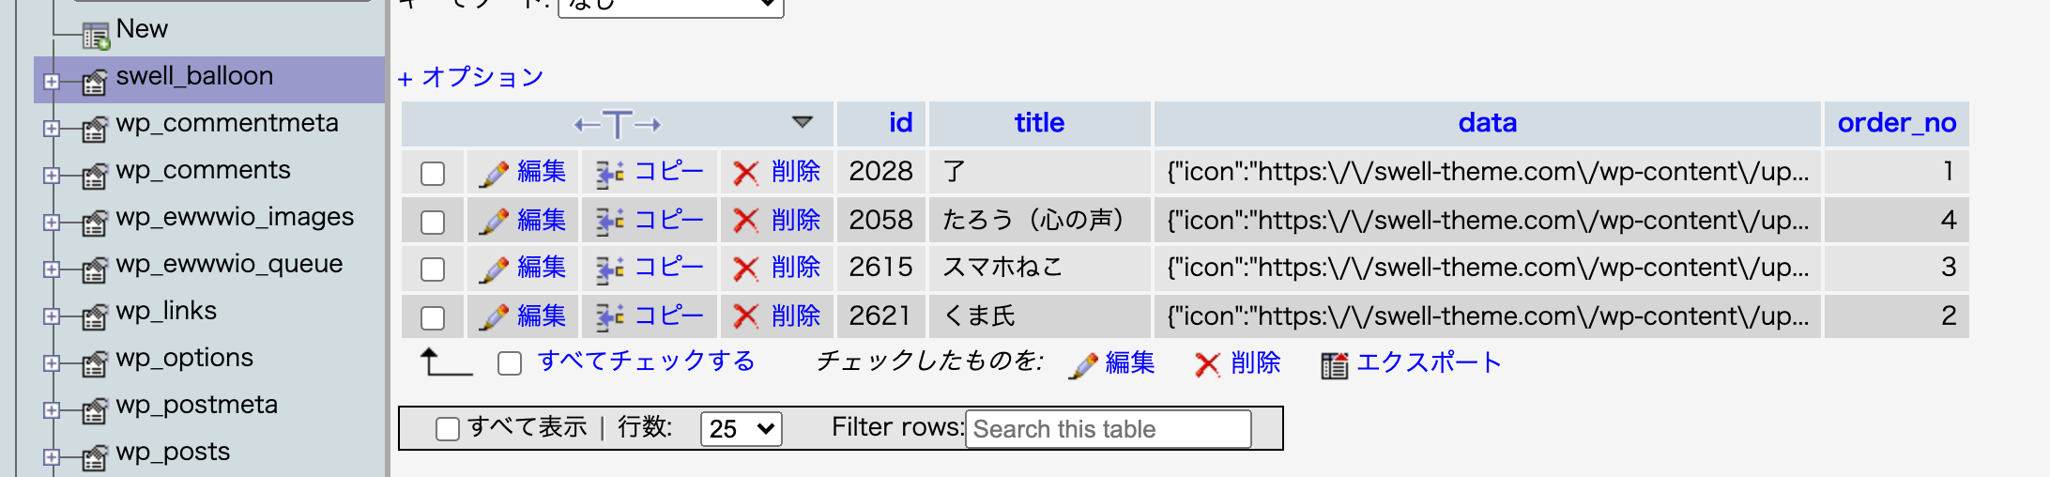Click pencil edit icon for row 2028
Viewport: 2050px width, 477px height.
point(494,173)
